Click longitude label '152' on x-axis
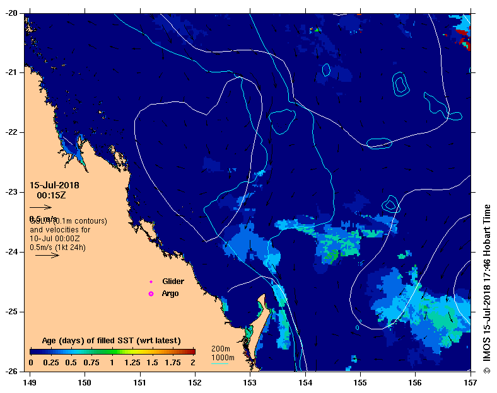Screen dimensions: 497x393 [x=195, y=382]
